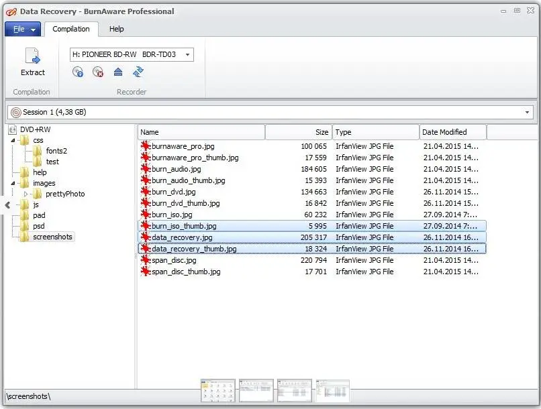Image resolution: width=541 pixels, height=409 pixels.
Task: Select the data_recovery_thumb.jpg row
Action: pos(312,249)
